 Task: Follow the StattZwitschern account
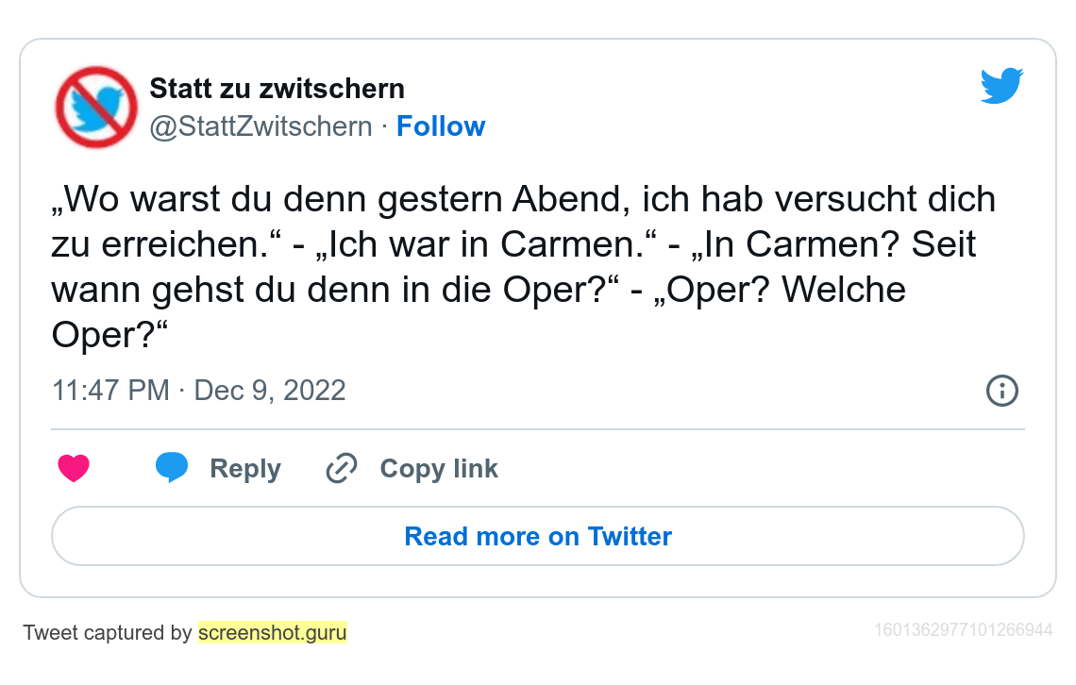tap(441, 126)
